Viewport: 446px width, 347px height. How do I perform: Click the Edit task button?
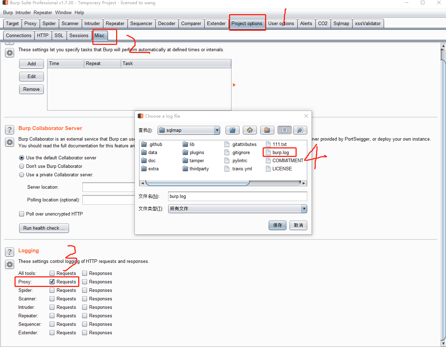tap(32, 76)
